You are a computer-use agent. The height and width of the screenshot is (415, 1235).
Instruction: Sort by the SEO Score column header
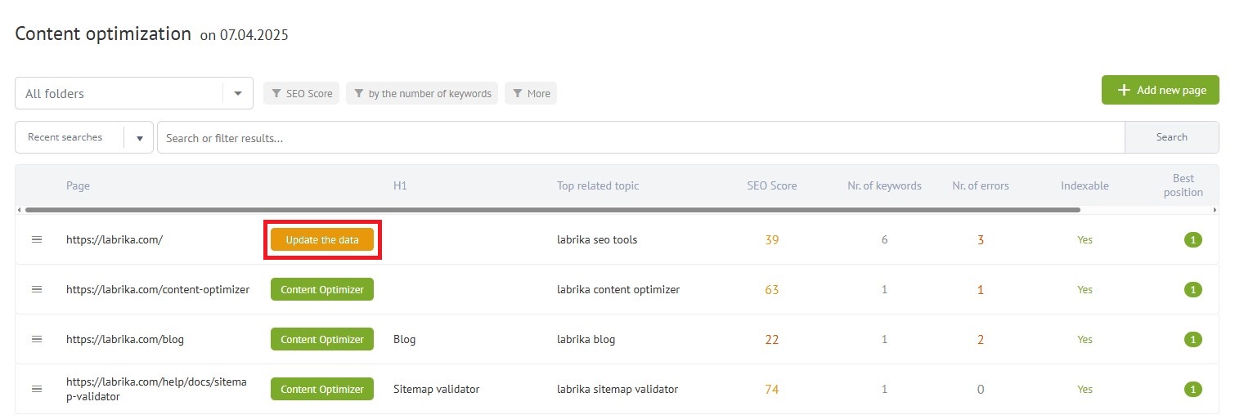point(771,186)
